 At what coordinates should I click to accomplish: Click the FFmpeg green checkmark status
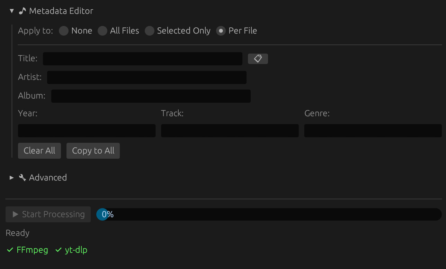tap(27, 250)
